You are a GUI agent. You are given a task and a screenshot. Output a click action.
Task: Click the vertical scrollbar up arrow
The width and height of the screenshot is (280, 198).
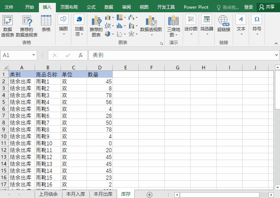click(x=277, y=68)
